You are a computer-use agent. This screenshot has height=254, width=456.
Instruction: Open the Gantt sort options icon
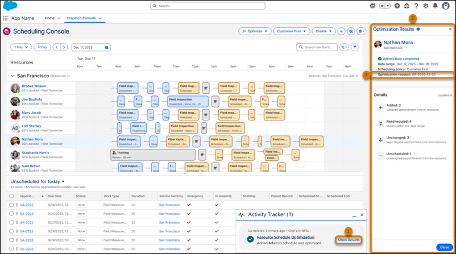coord(344,47)
